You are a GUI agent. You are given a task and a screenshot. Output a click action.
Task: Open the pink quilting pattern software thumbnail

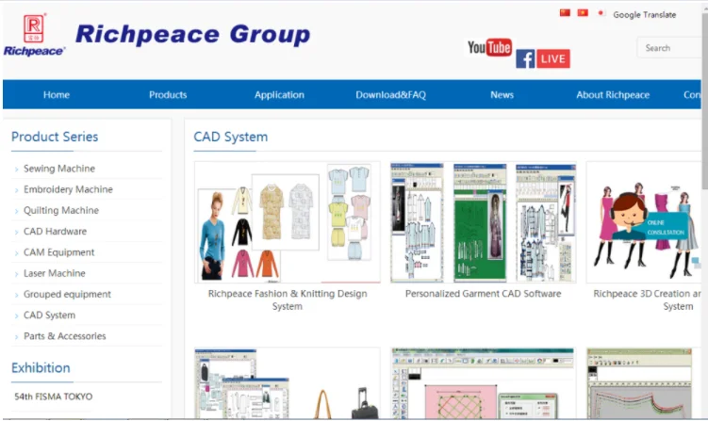[x=483, y=383]
